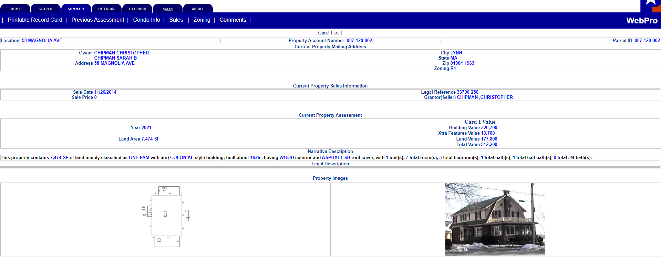661x270 pixels.
Task: Click the star logo icon
Action: click(x=651, y=6)
